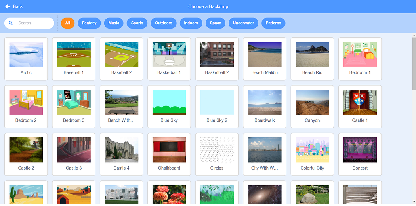Select the Bench With... backdrop
This screenshot has height=206, width=416.
(x=122, y=107)
